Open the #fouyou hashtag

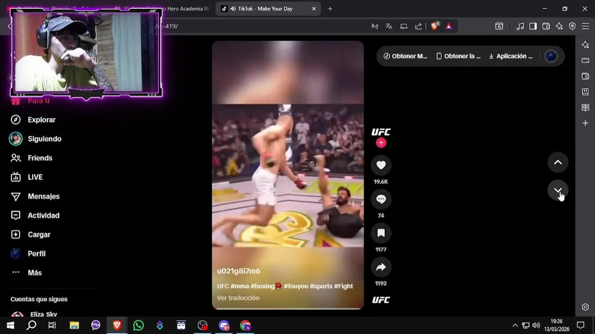click(296, 286)
